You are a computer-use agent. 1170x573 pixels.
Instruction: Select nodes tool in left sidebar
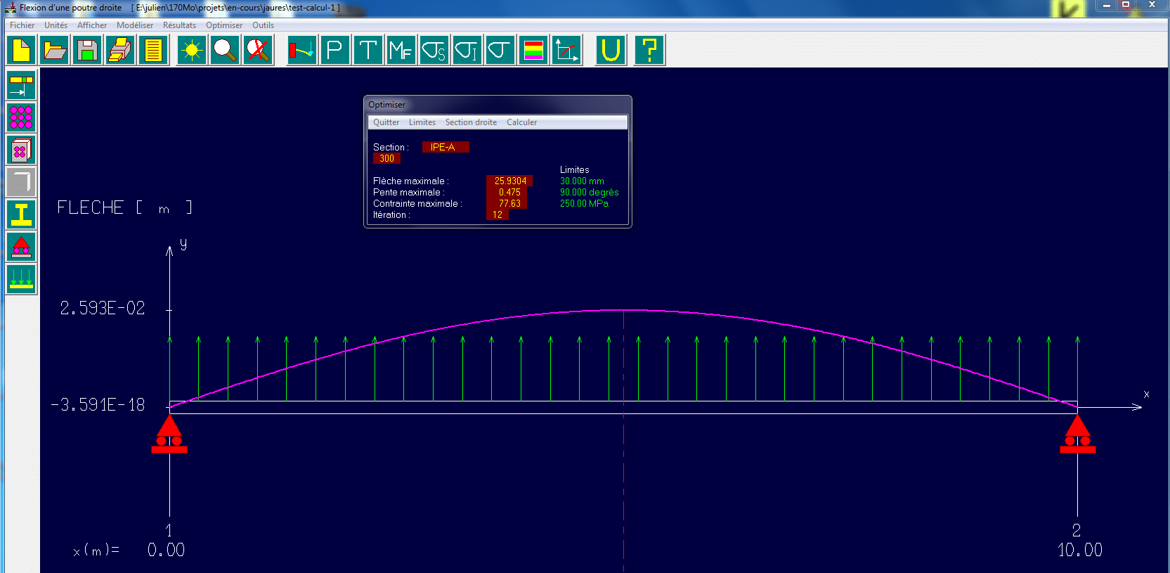point(21,86)
